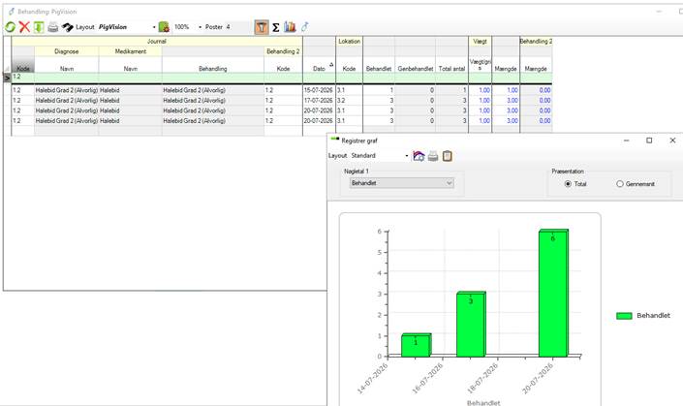Open the 100% zoom dropdown

point(200,27)
